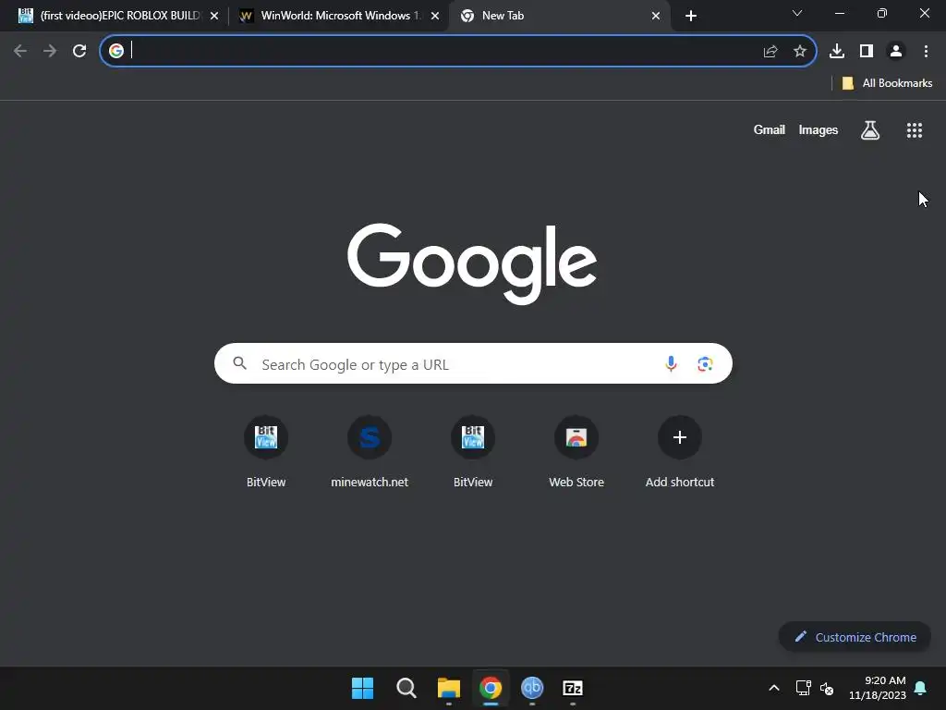Start voice search with microphone

point(671,363)
